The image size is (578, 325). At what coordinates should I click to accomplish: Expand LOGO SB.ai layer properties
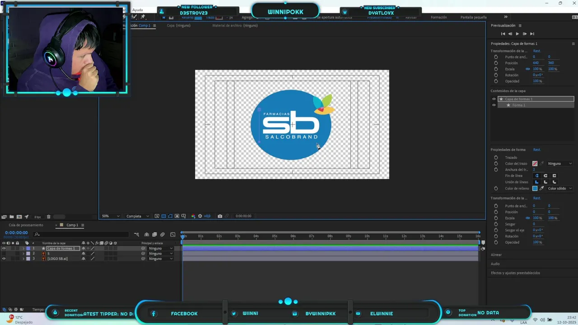(x=23, y=259)
